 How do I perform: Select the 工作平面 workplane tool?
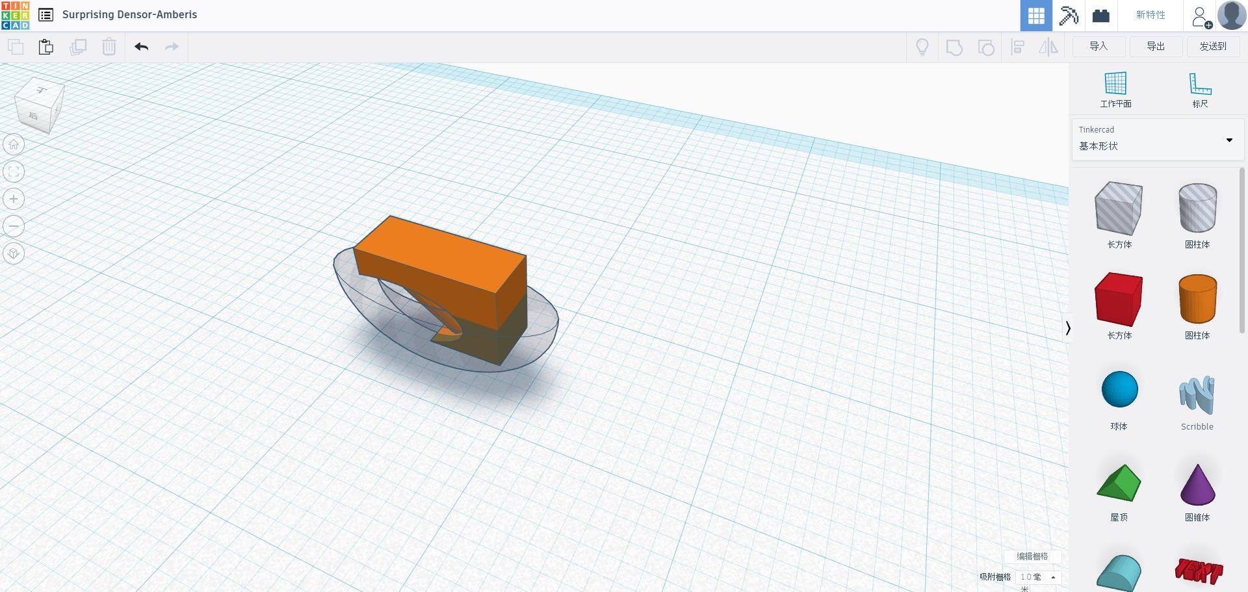click(1115, 90)
